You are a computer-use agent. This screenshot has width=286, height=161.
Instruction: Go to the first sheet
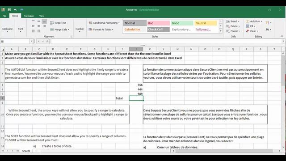coord(3,151)
